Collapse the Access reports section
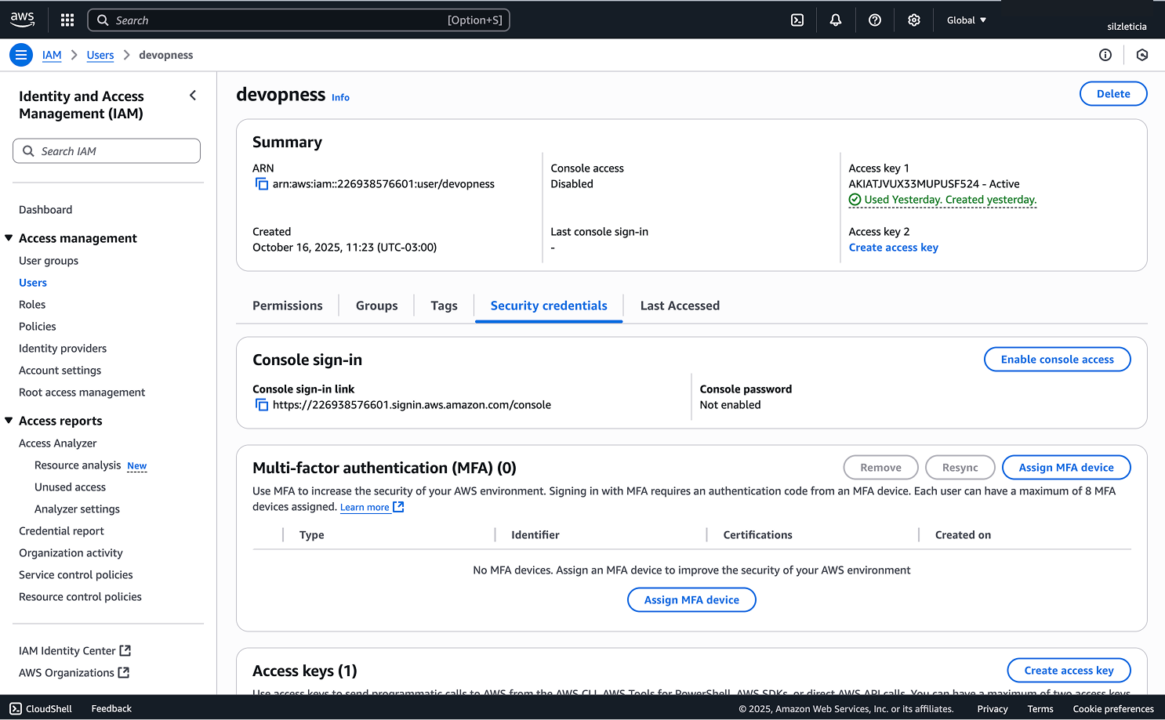This screenshot has height=720, width=1165. tap(8, 420)
